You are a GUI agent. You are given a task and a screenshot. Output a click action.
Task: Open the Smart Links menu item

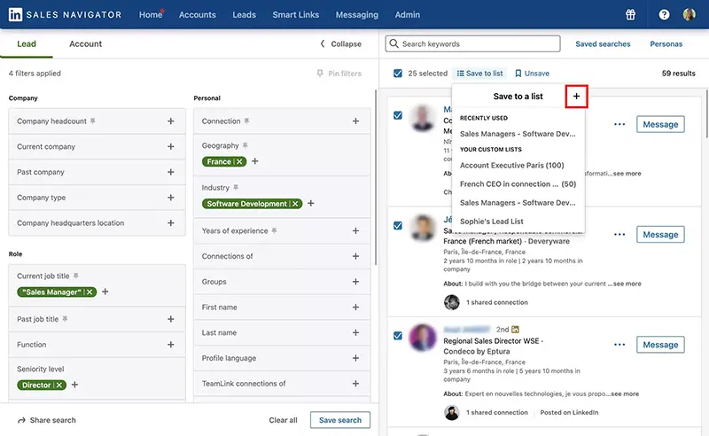pos(296,14)
